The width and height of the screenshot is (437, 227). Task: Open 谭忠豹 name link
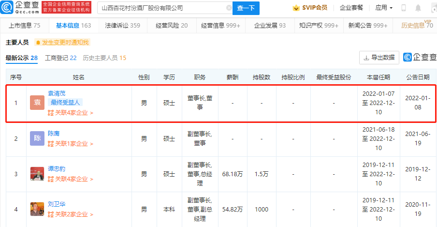point(56,168)
